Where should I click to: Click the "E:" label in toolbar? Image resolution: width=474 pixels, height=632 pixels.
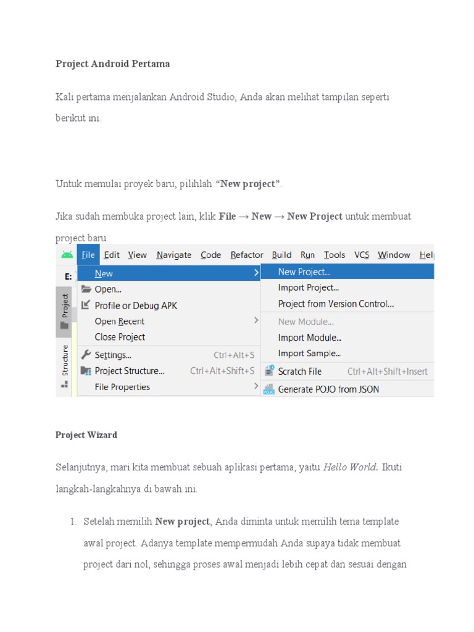(68, 276)
